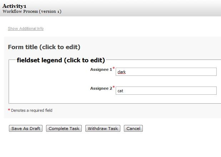Hit the Withdraw Task button

point(103,129)
